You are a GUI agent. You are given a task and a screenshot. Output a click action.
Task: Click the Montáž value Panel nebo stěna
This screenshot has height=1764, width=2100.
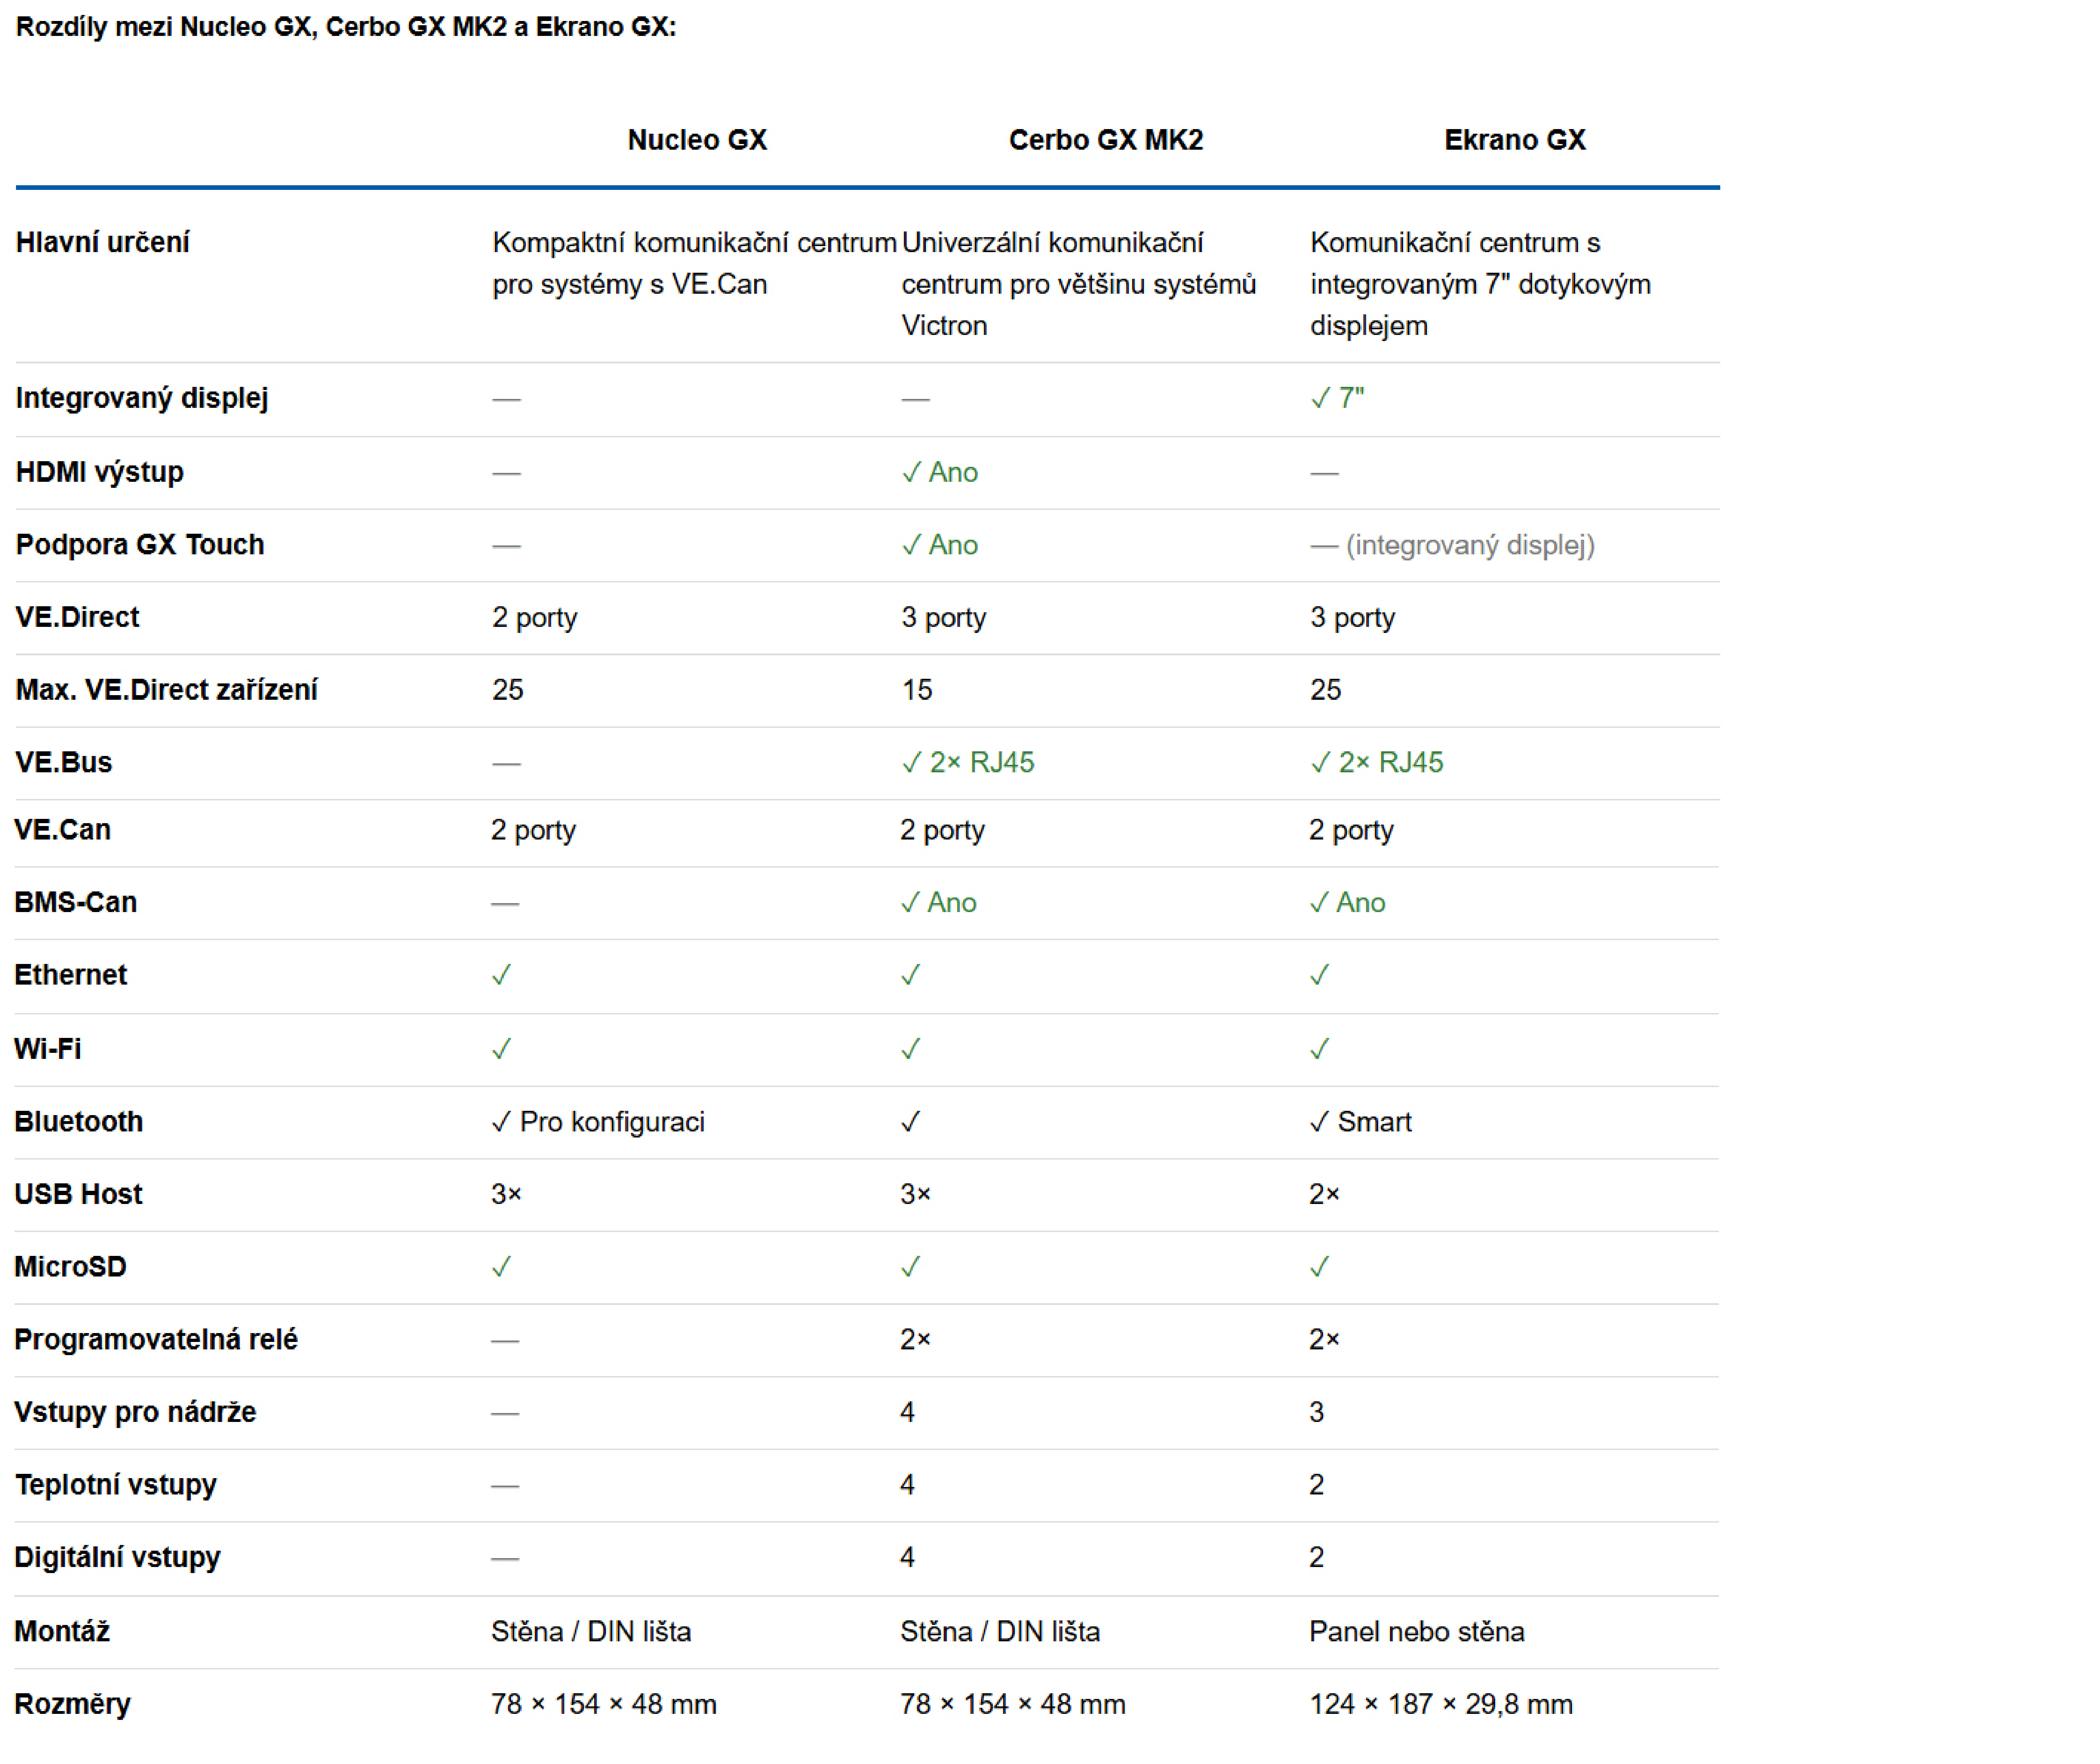(x=1417, y=1632)
